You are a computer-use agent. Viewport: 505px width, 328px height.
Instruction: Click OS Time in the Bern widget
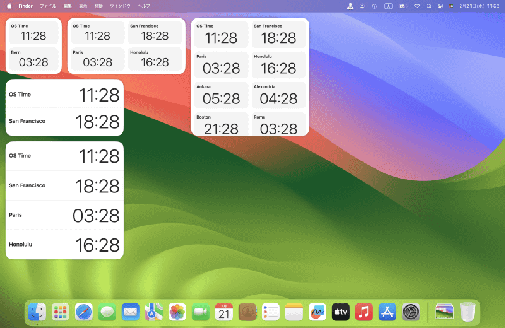coord(33,33)
